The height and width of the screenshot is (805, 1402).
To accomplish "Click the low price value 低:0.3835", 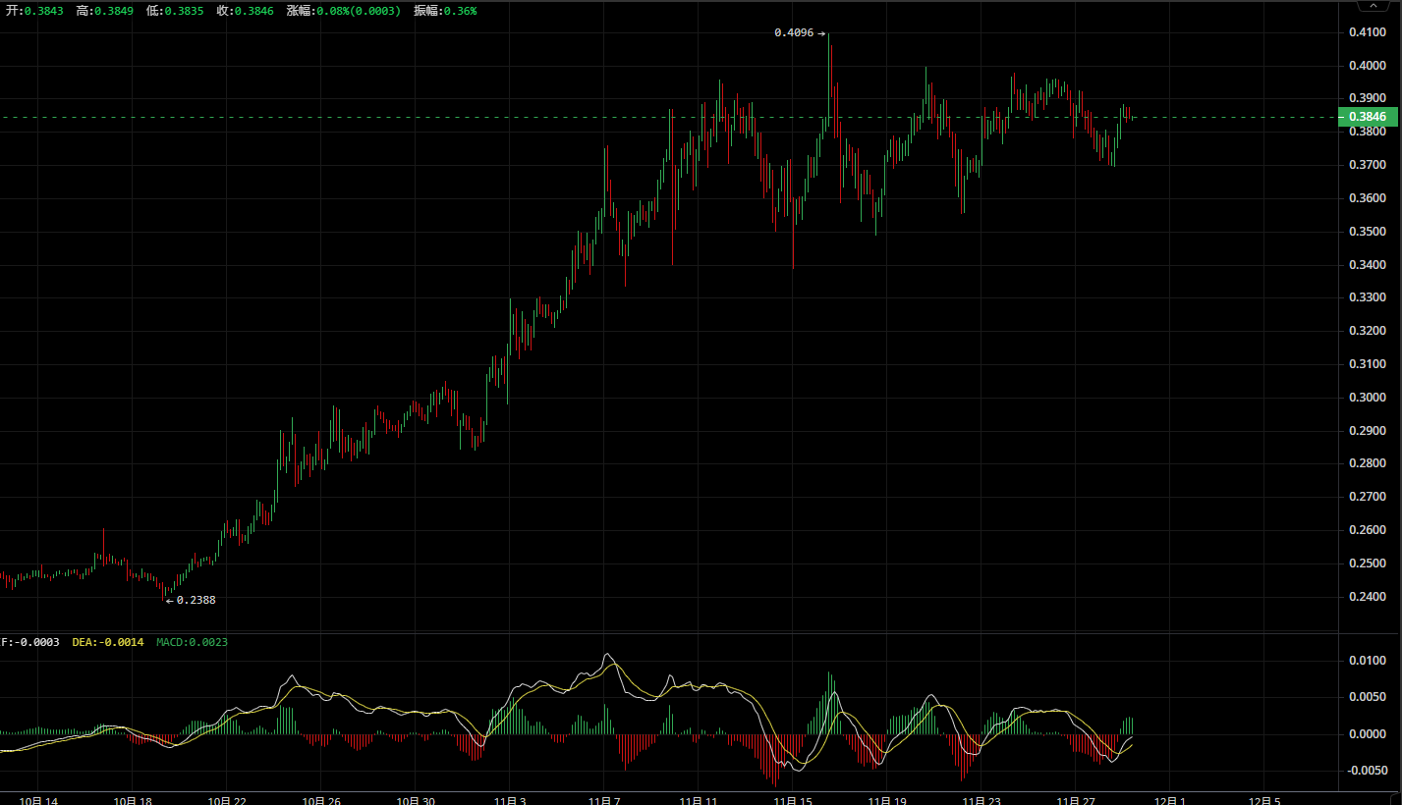I will tap(176, 11).
